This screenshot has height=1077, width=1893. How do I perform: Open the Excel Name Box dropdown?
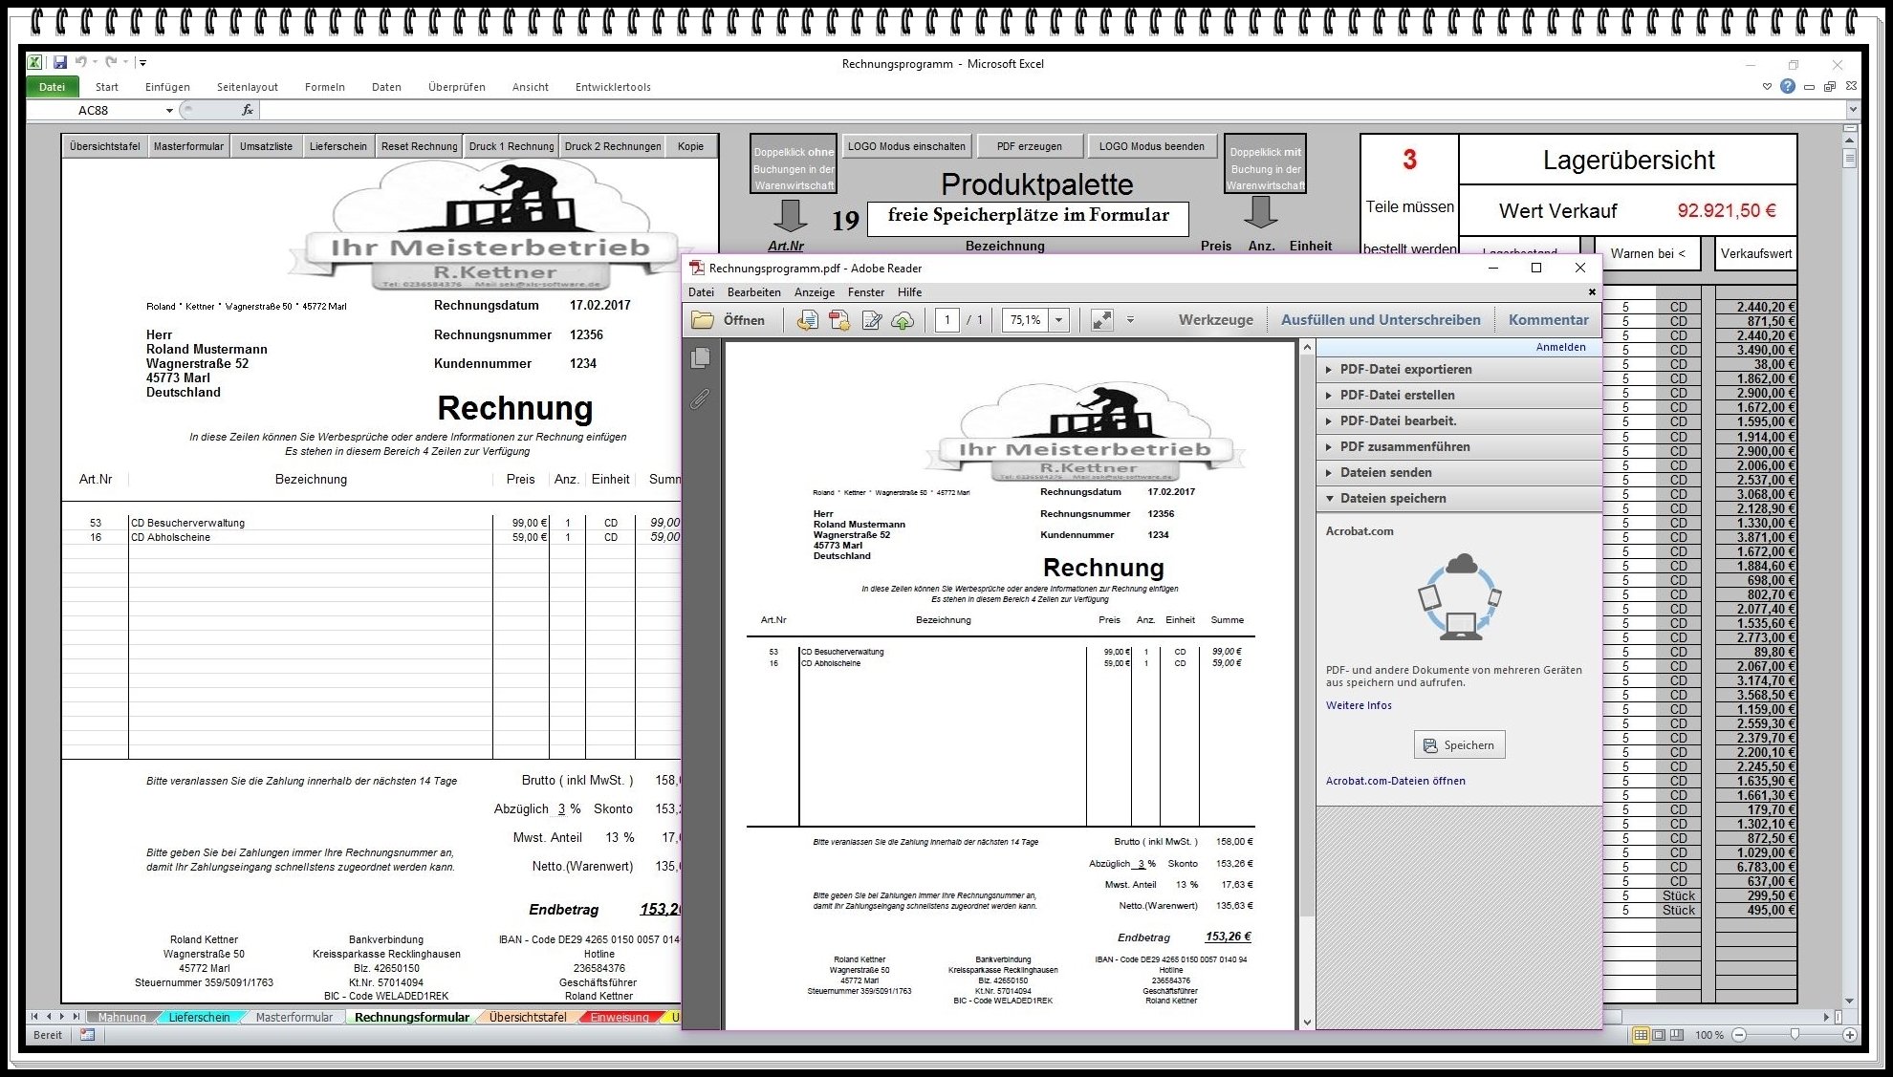pos(169,111)
